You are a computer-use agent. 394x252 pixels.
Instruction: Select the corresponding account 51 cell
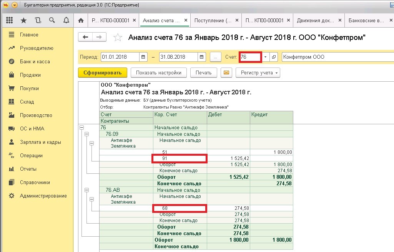point(180,152)
